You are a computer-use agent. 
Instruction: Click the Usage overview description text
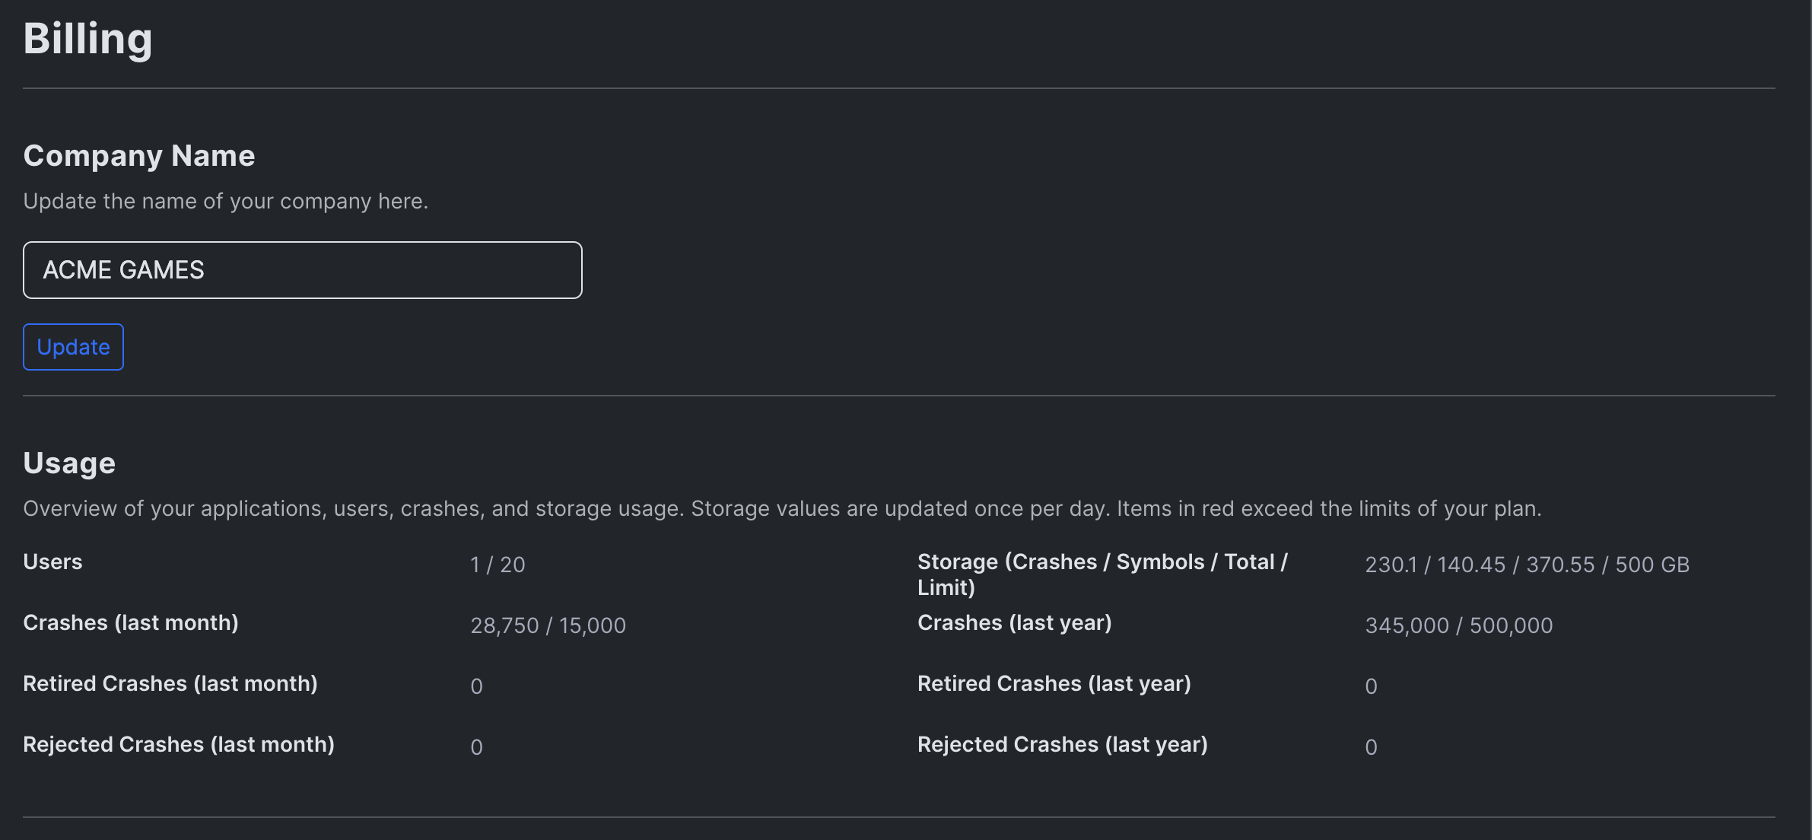782,508
